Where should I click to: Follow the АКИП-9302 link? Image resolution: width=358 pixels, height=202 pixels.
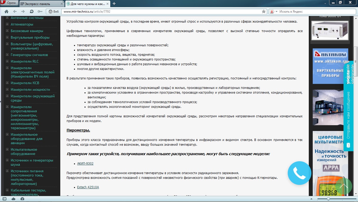click(85, 164)
